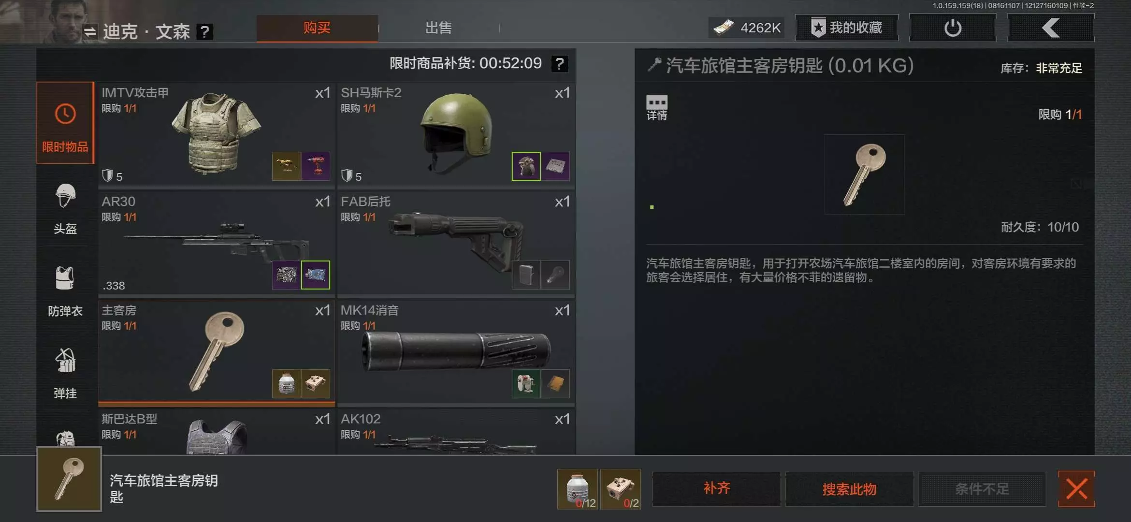Click the power icon button
Viewport: 1131px width, 522px height.
952,28
